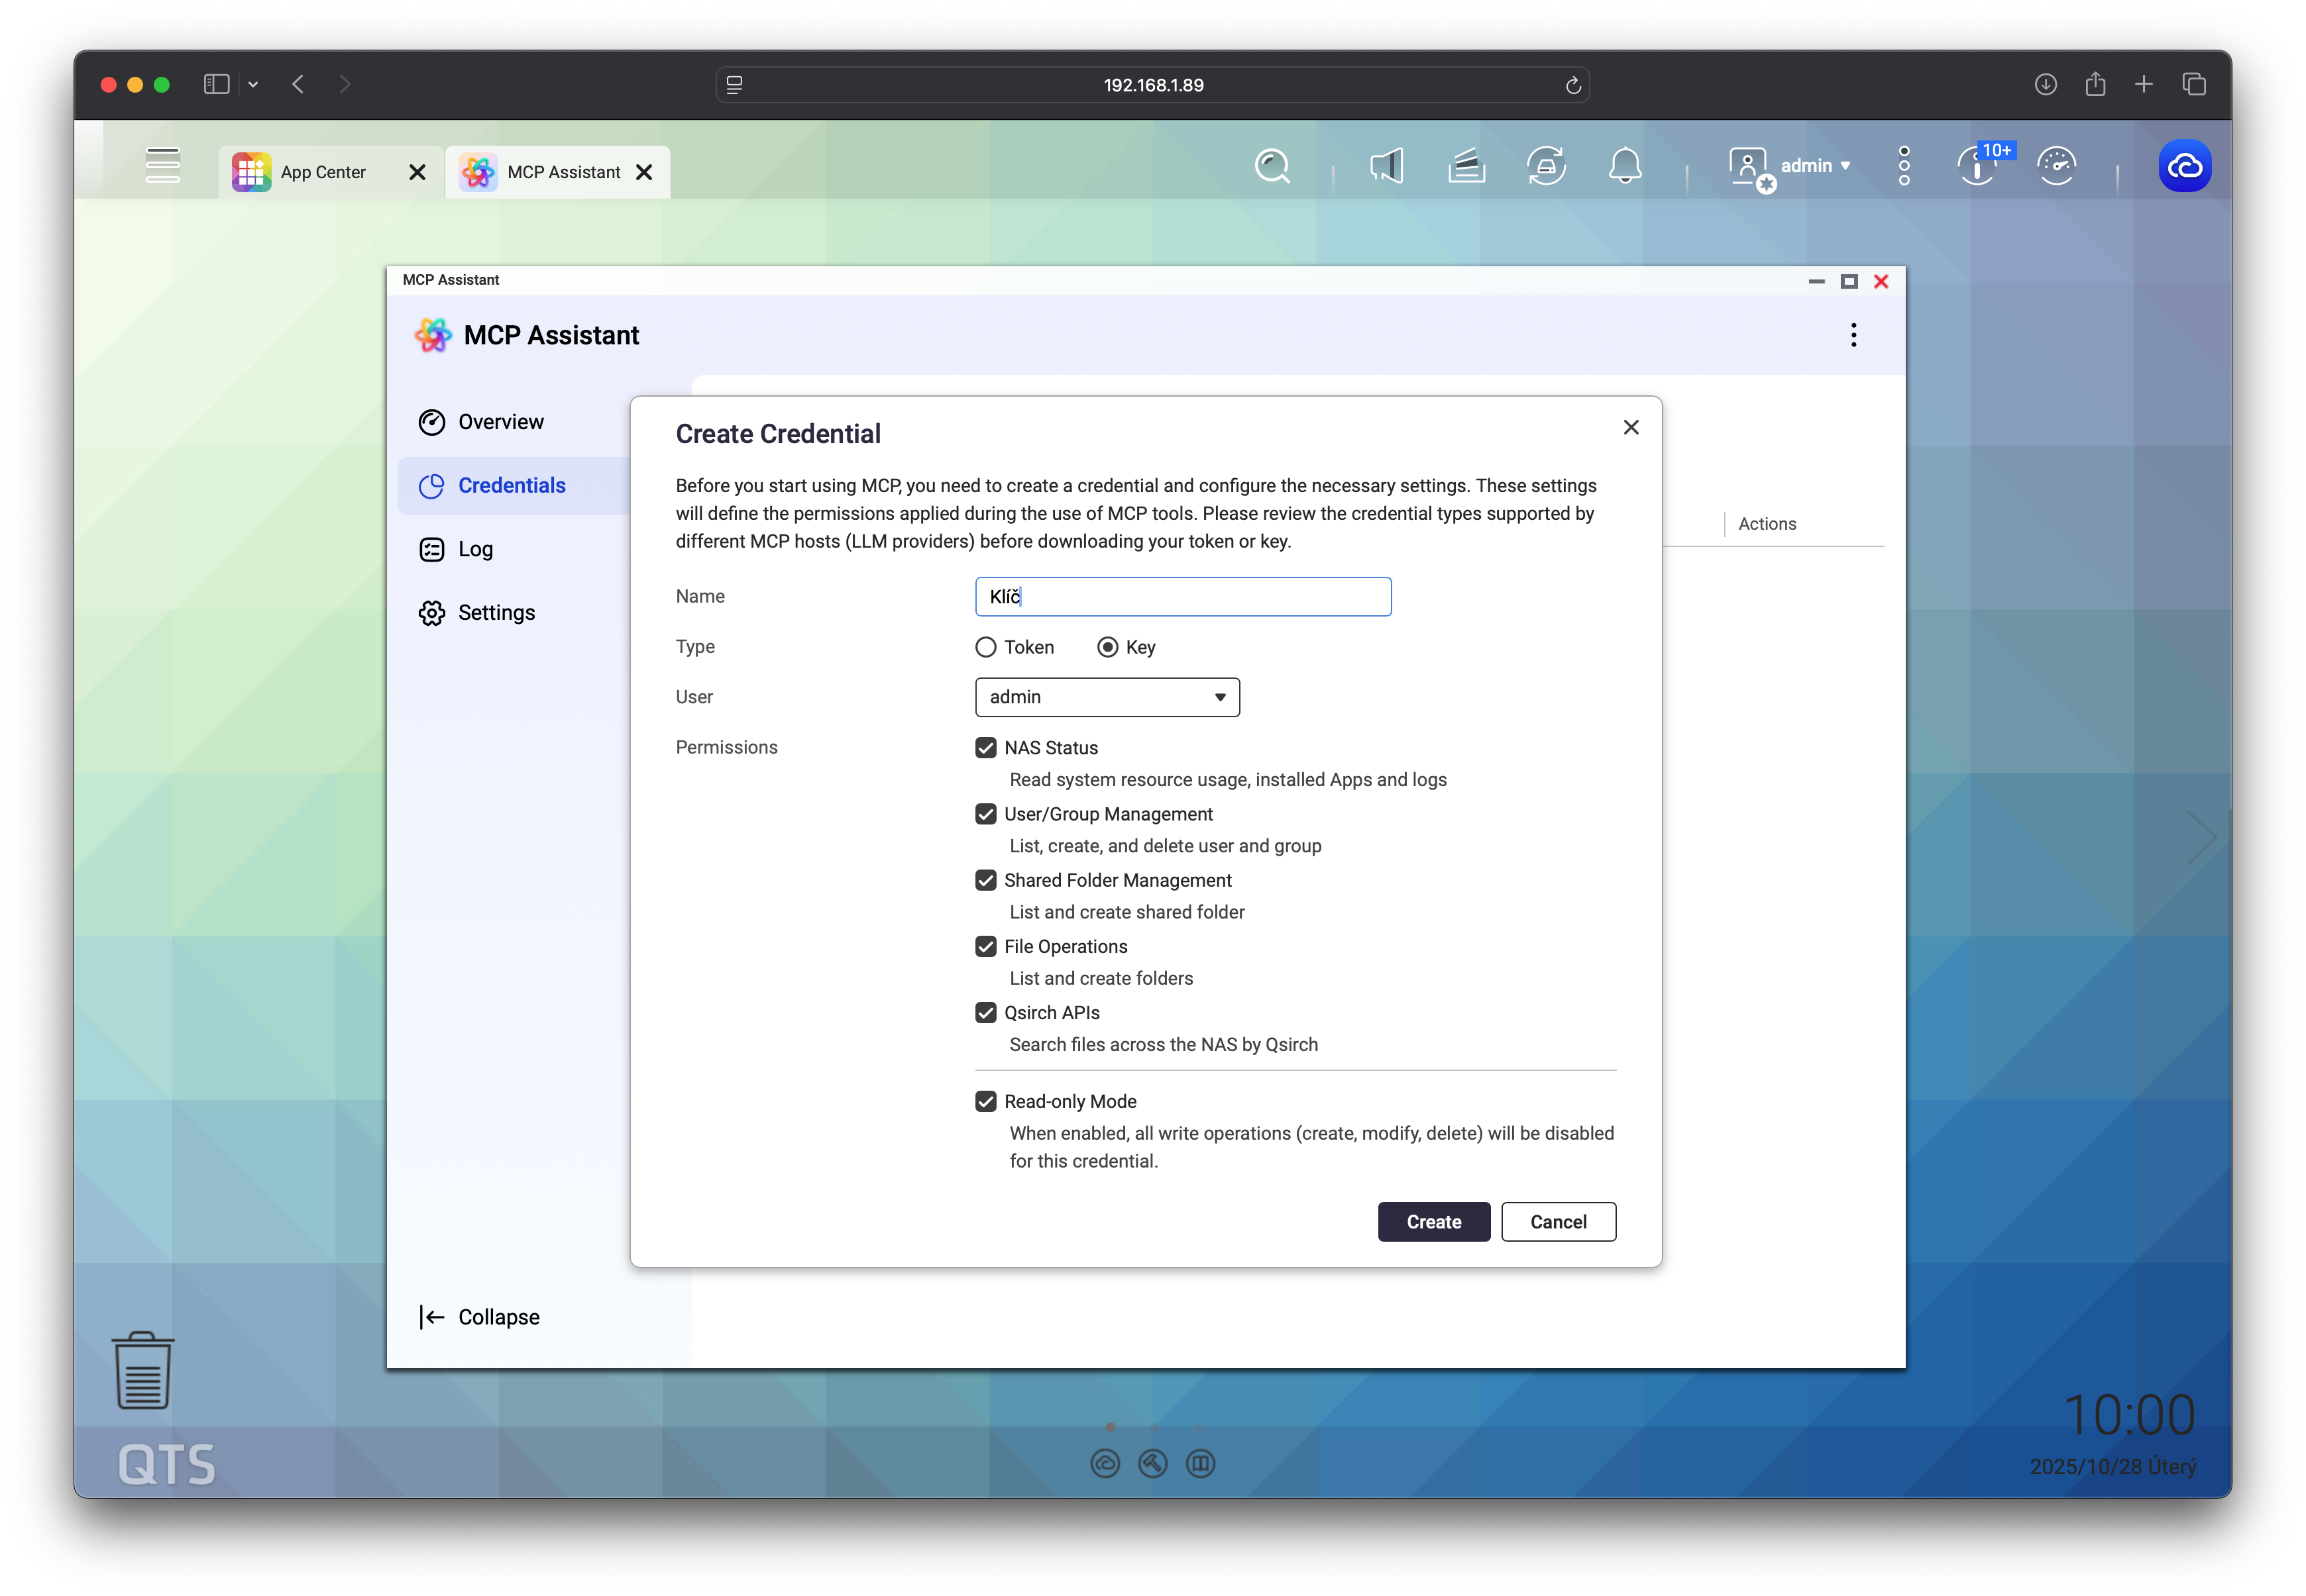This screenshot has width=2306, height=1596.
Task: Open the myQNAPcloud blue cloud icon
Action: tap(2184, 166)
